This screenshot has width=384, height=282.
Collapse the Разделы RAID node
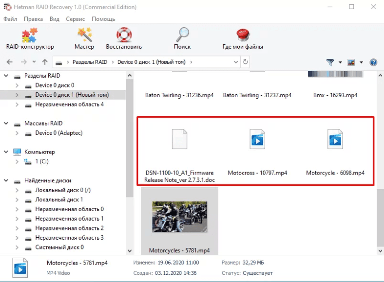coord(6,76)
